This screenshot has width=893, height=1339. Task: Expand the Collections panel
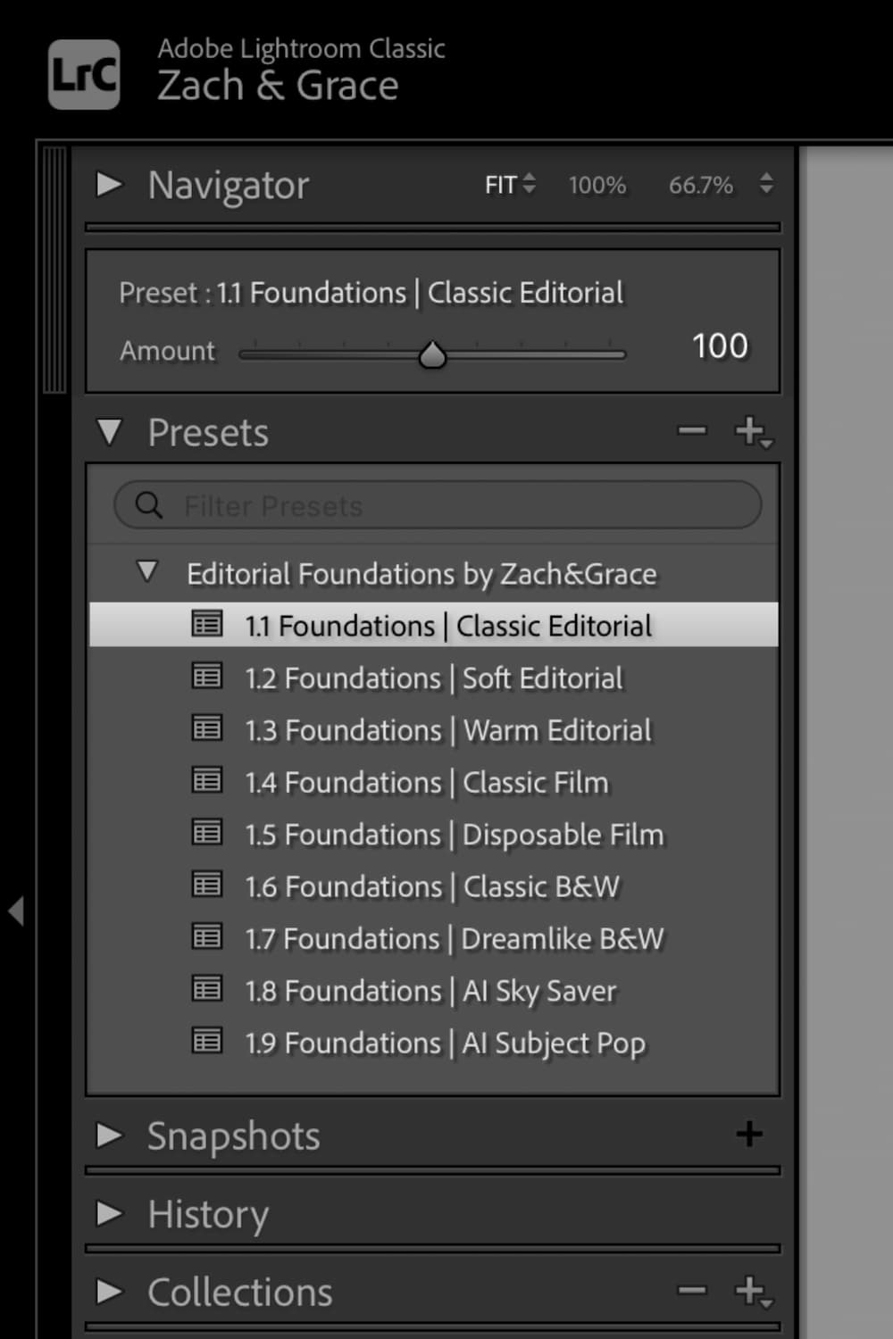pyautogui.click(x=109, y=1291)
